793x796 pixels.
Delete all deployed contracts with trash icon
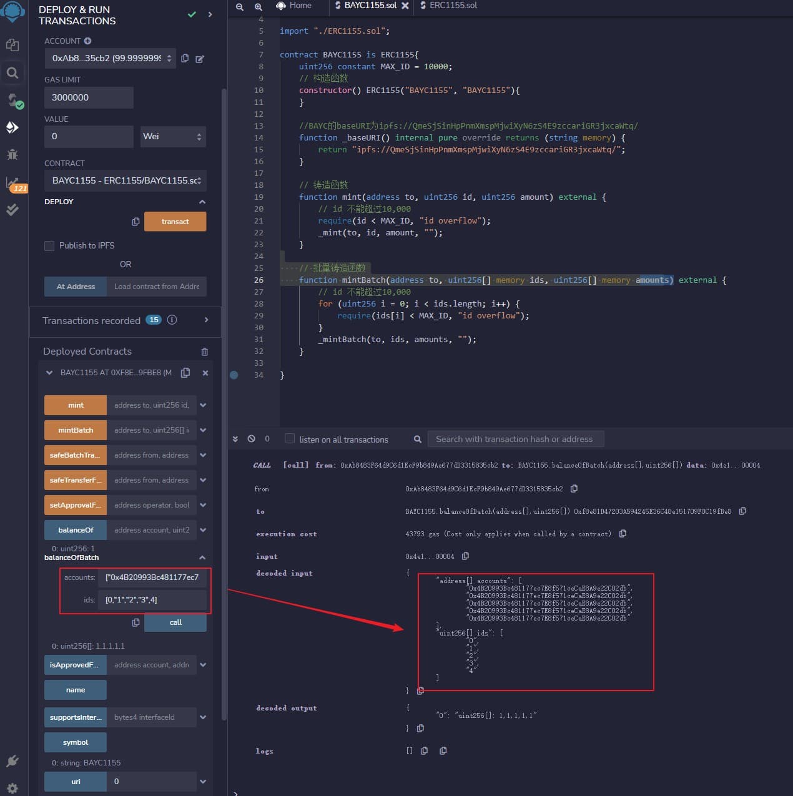click(x=204, y=352)
